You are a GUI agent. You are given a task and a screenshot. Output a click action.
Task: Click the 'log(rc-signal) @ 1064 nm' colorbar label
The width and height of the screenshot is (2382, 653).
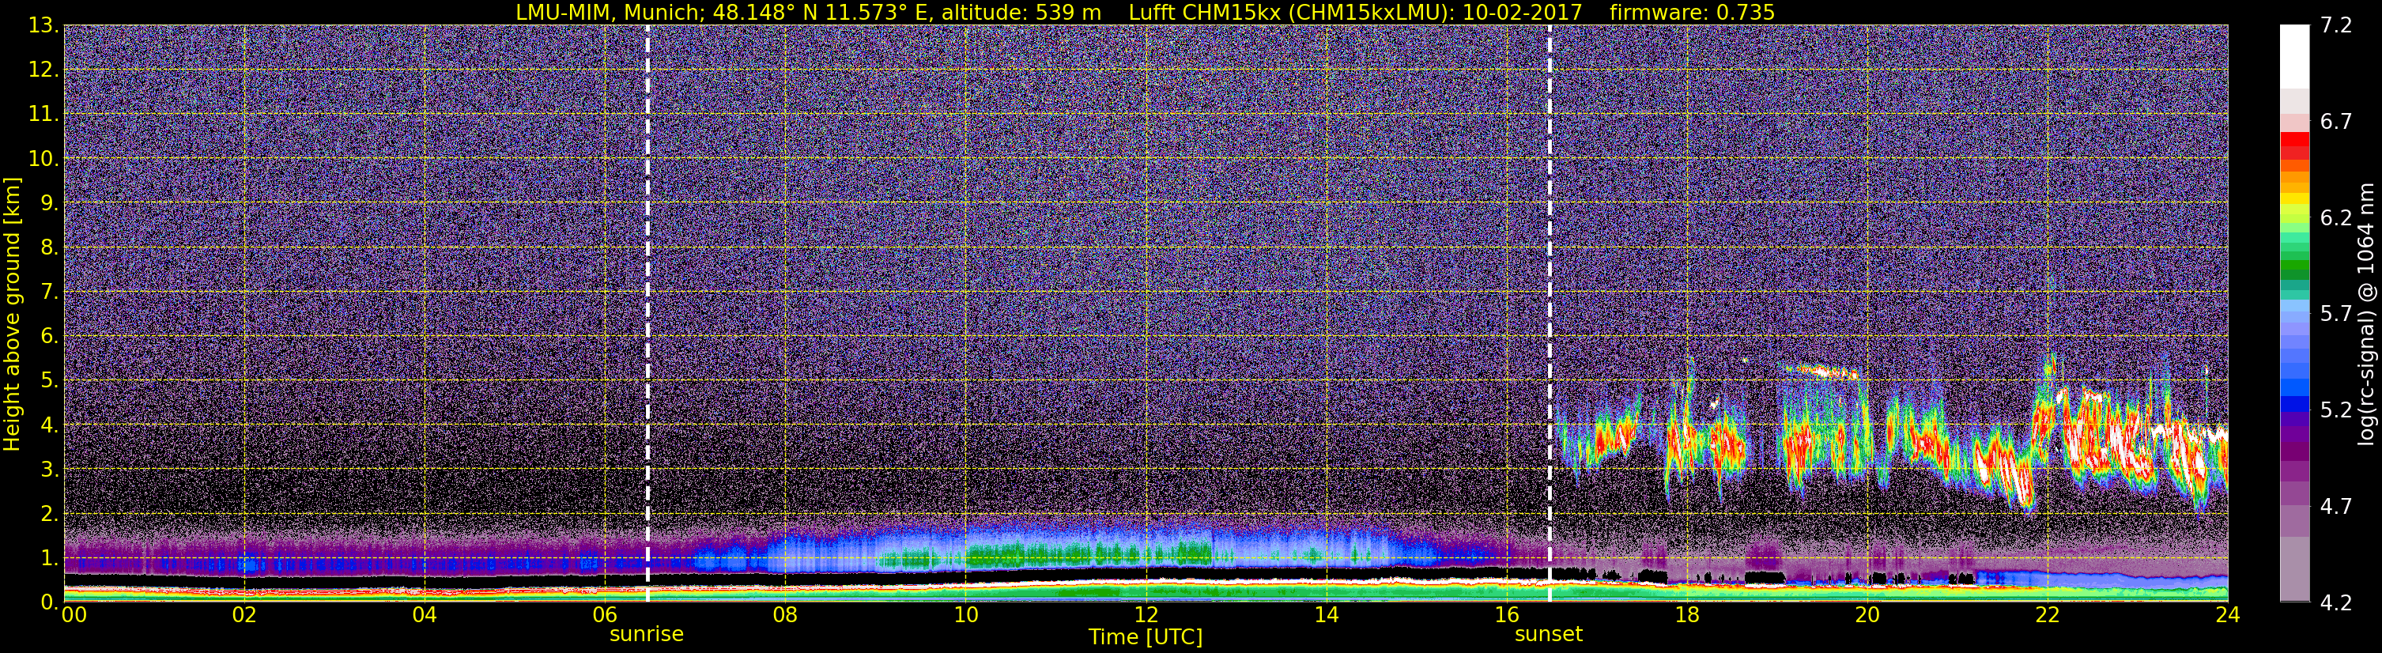click(2365, 315)
